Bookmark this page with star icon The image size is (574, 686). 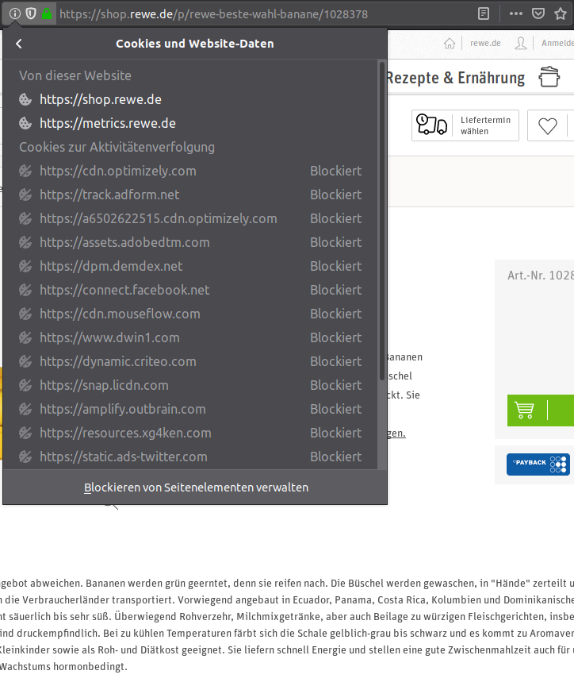point(561,13)
